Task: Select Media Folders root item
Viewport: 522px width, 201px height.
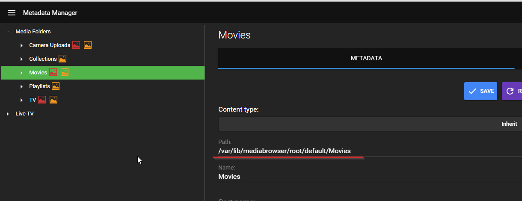Action: tap(33, 31)
